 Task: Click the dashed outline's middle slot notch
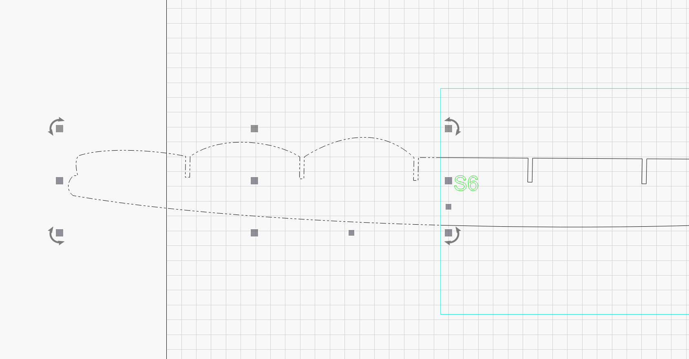point(302,168)
